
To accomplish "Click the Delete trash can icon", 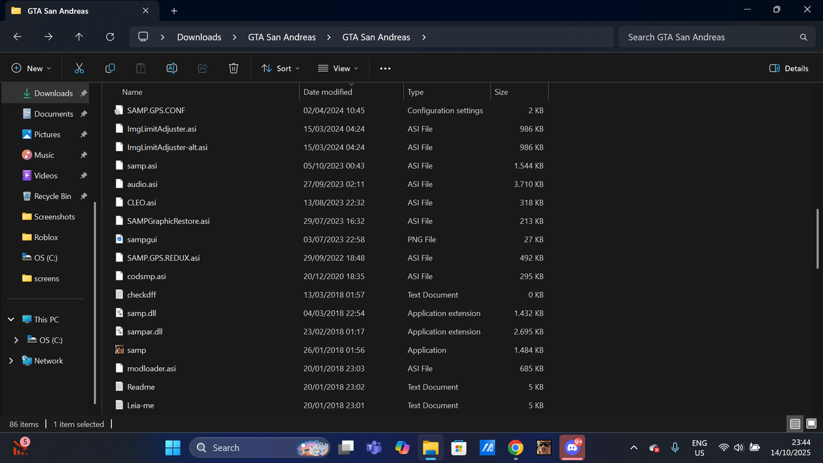I will coord(233,68).
